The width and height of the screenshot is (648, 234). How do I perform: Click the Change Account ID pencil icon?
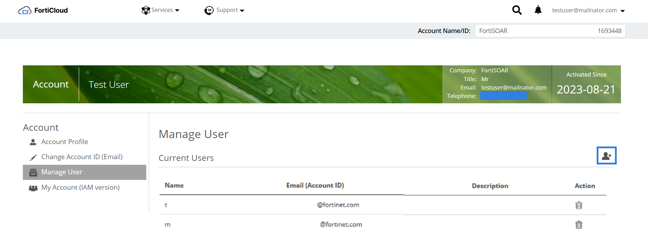[33, 157]
